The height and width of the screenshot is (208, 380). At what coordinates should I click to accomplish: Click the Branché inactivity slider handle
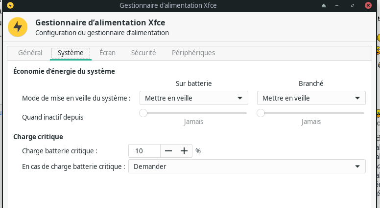click(x=261, y=113)
